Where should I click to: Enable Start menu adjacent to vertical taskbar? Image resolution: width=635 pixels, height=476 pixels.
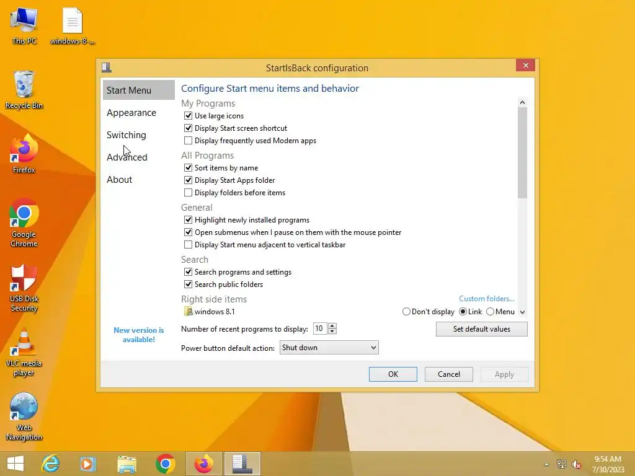click(x=188, y=244)
